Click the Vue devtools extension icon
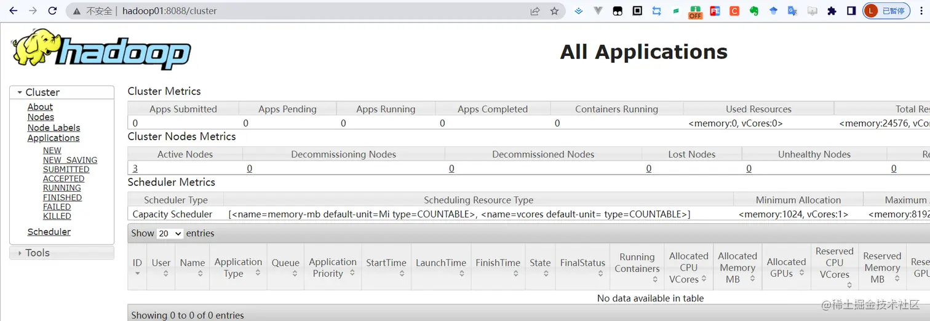 pos(598,11)
